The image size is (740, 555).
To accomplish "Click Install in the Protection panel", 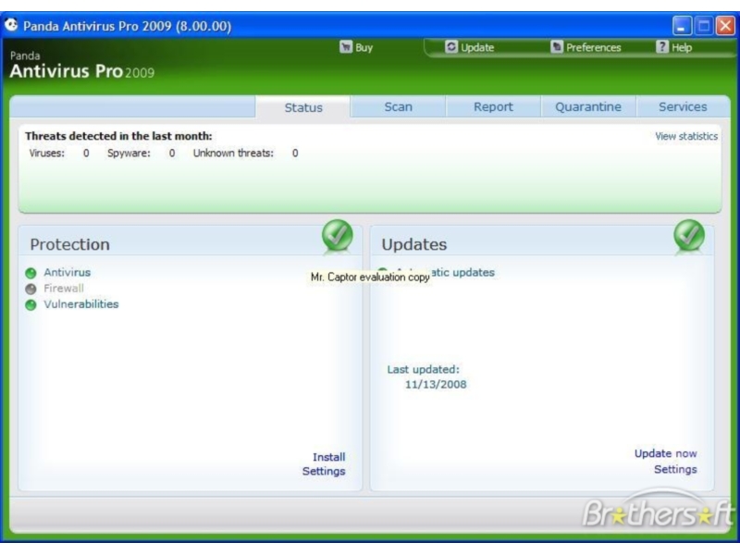I will point(329,457).
